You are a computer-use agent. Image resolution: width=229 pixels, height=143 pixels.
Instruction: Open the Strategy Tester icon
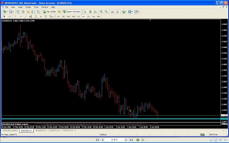[38, 12]
